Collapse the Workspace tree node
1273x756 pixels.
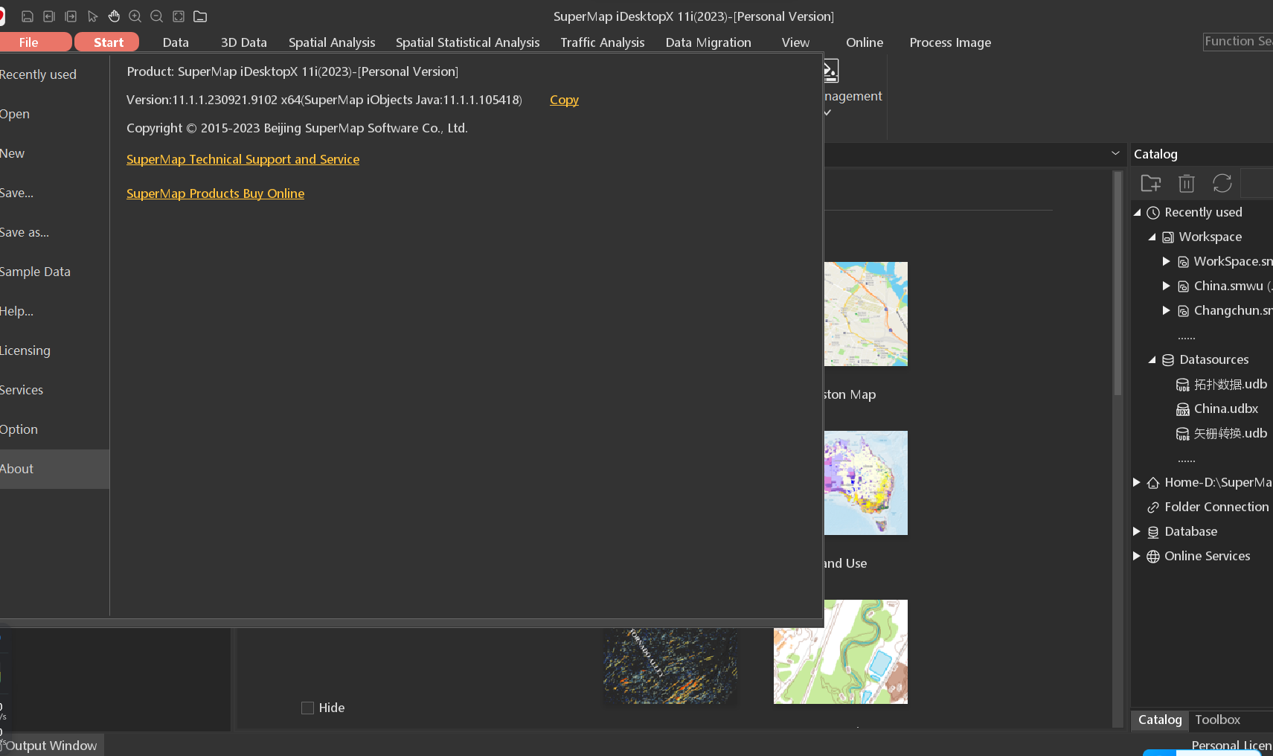click(1152, 237)
